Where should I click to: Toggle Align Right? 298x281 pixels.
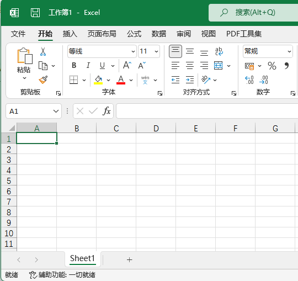[204, 66]
